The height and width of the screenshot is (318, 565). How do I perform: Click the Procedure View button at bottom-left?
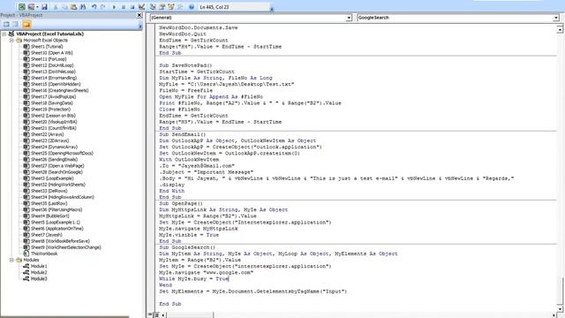point(150,315)
